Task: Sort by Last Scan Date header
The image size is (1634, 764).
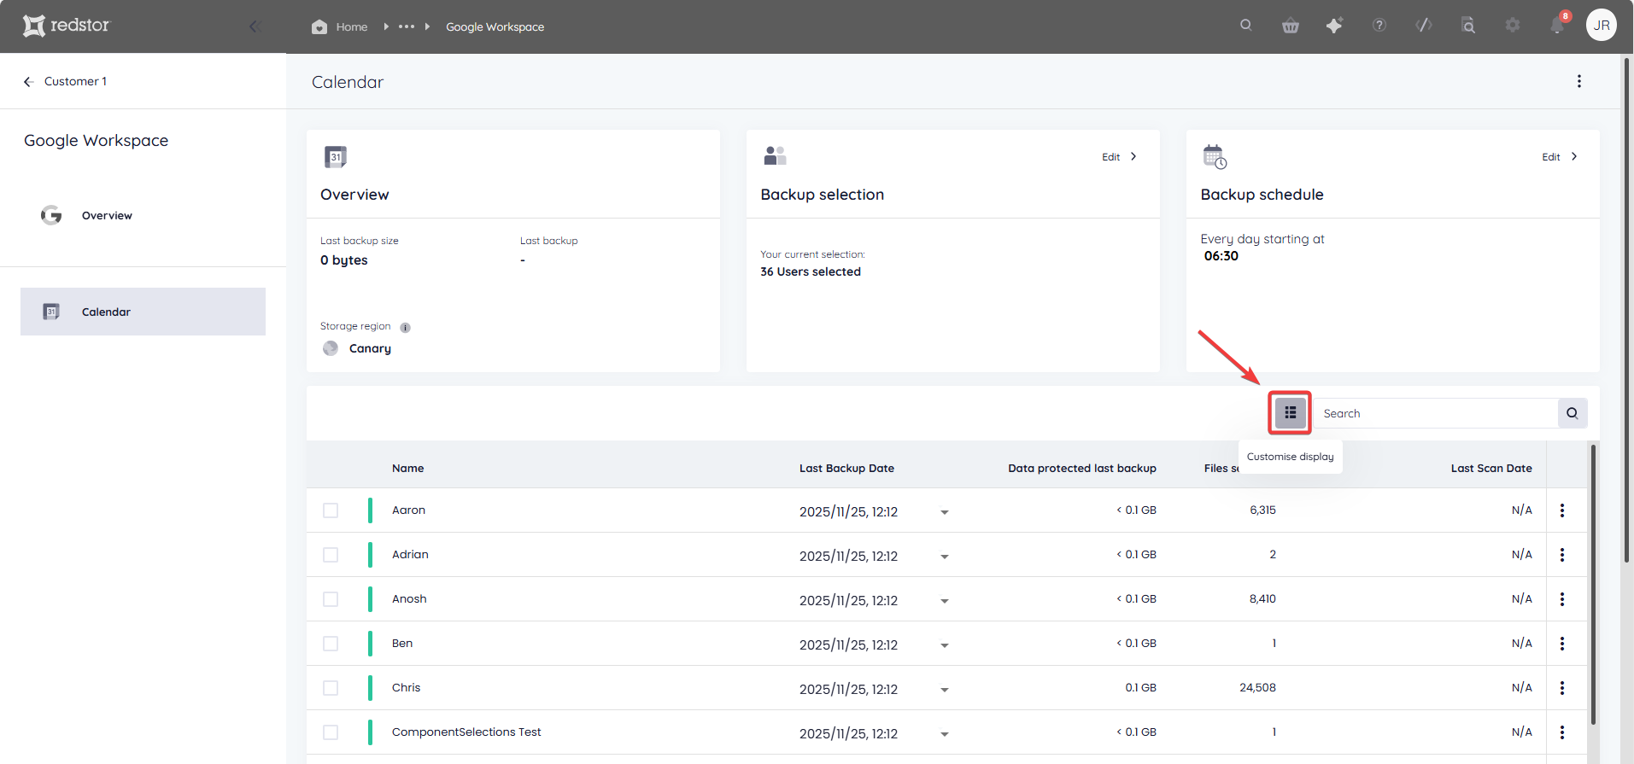Action: tap(1491, 468)
